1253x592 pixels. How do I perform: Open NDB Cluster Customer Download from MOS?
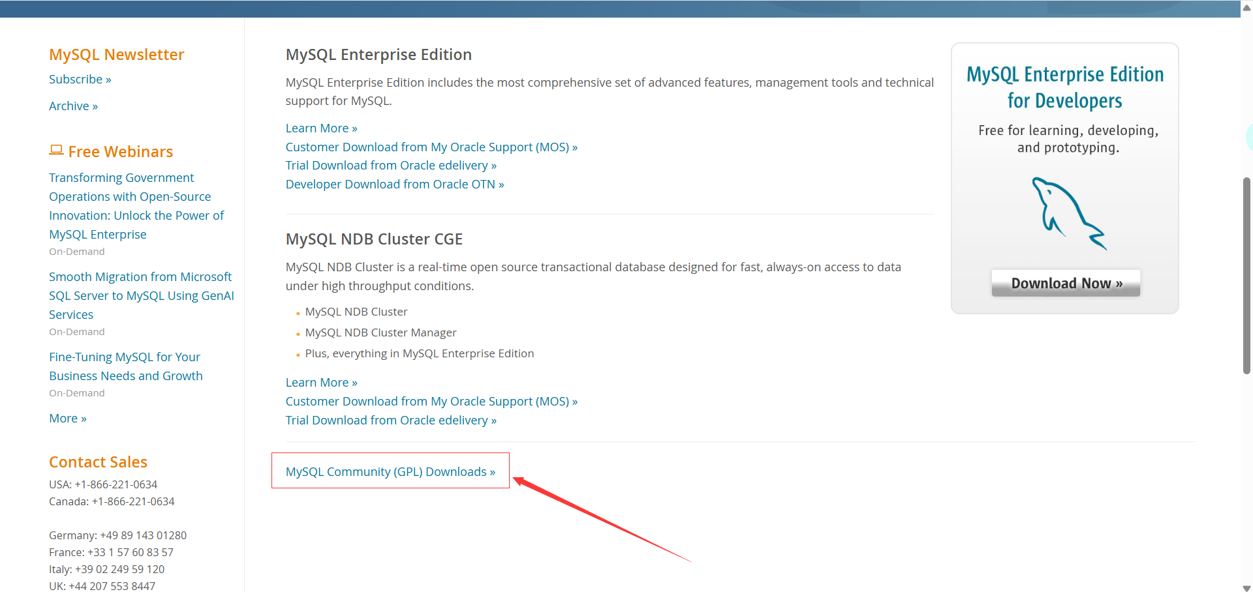click(431, 401)
